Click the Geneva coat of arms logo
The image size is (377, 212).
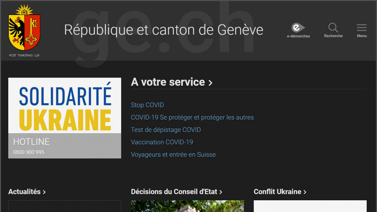click(x=24, y=28)
